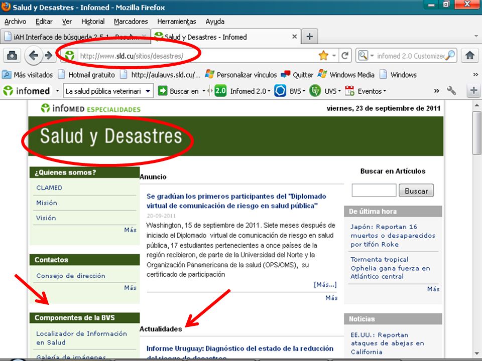
Task: Run search with the magnifier icon in search box
Action: (x=450, y=56)
